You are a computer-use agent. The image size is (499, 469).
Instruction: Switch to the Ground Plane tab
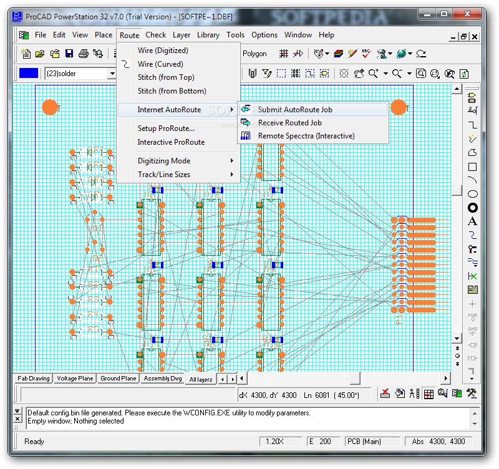118,379
